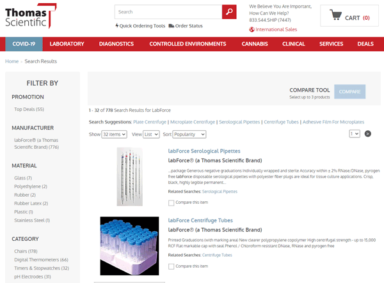Screen dimensions: 384x283
Task: Click inside the Search input field
Action: (x=168, y=11)
